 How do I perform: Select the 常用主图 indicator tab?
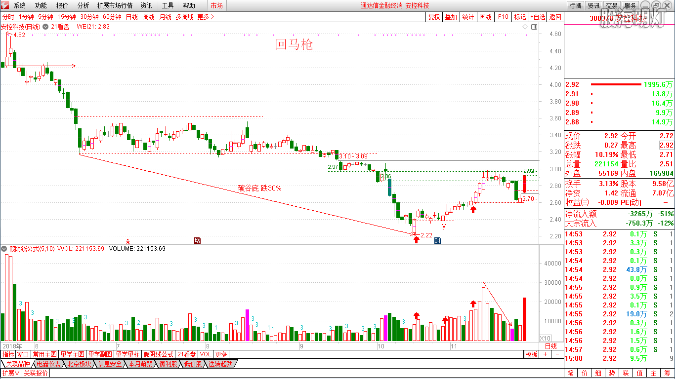tap(44, 354)
